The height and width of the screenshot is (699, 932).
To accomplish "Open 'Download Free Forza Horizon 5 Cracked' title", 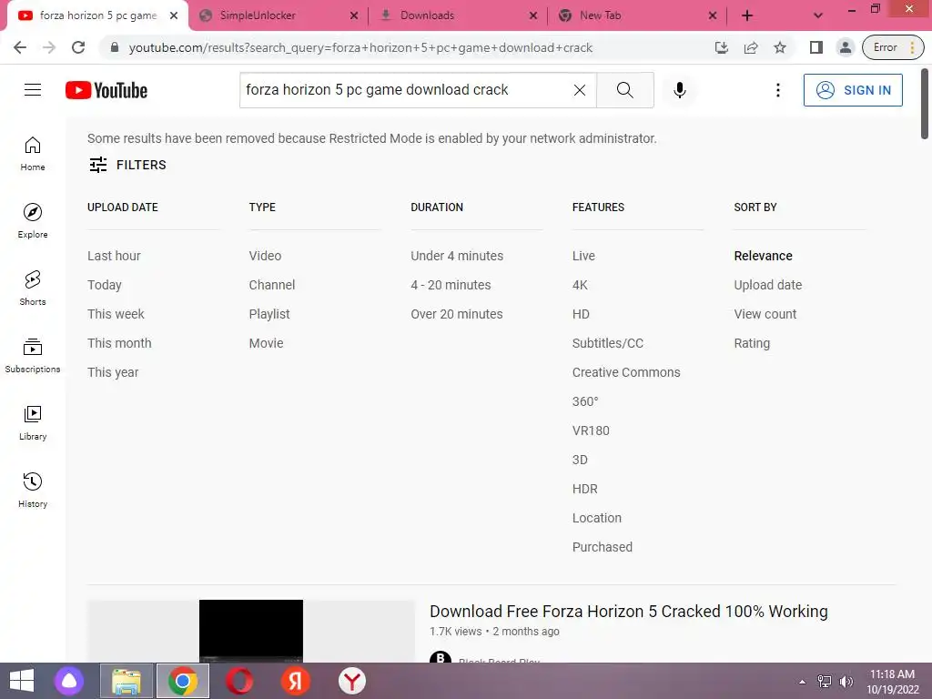I will point(628,611).
